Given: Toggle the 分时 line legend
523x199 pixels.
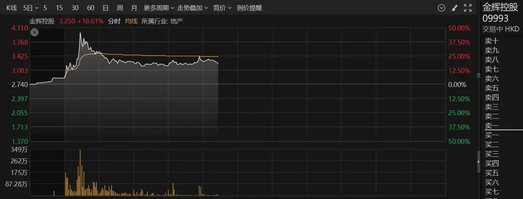Looking at the screenshot, I should (x=114, y=21).
